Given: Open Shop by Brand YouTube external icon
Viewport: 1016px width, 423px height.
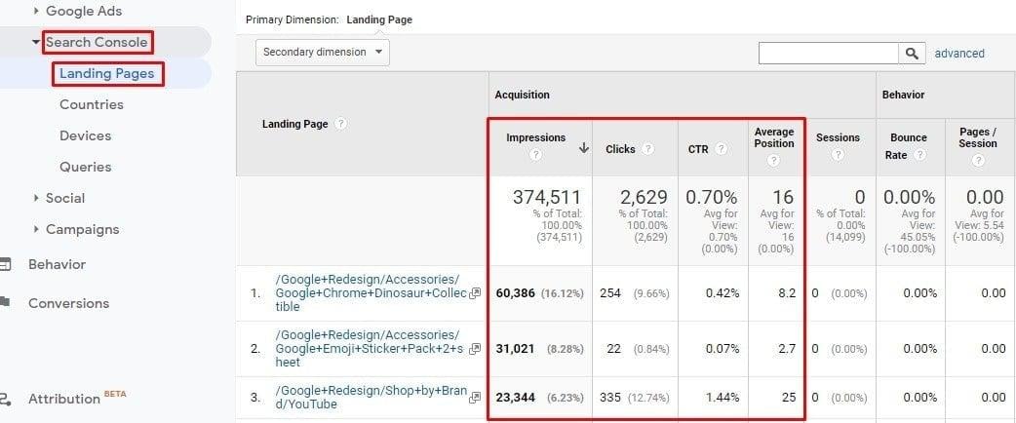Looking at the screenshot, I should point(476,397).
